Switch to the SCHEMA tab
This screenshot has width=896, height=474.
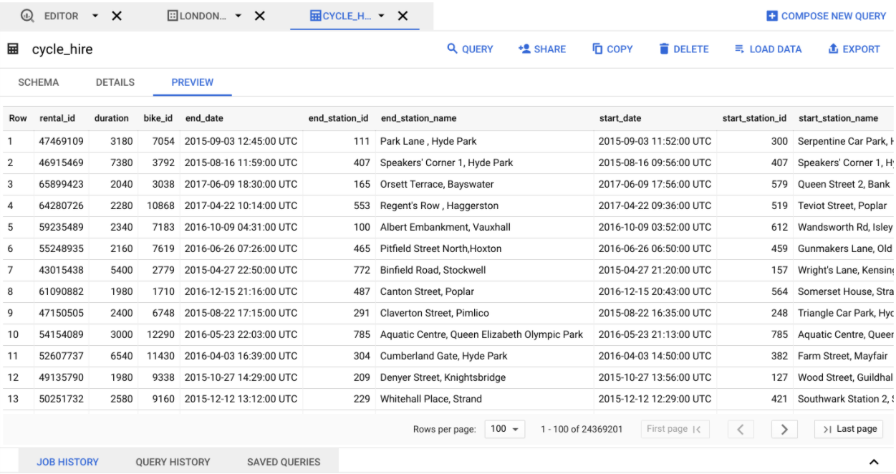coord(38,82)
